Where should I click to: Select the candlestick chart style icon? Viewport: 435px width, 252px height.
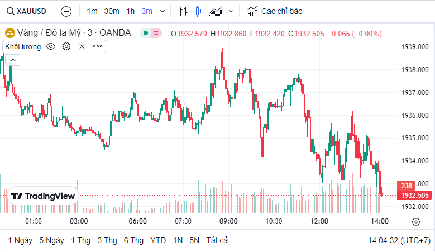199,11
